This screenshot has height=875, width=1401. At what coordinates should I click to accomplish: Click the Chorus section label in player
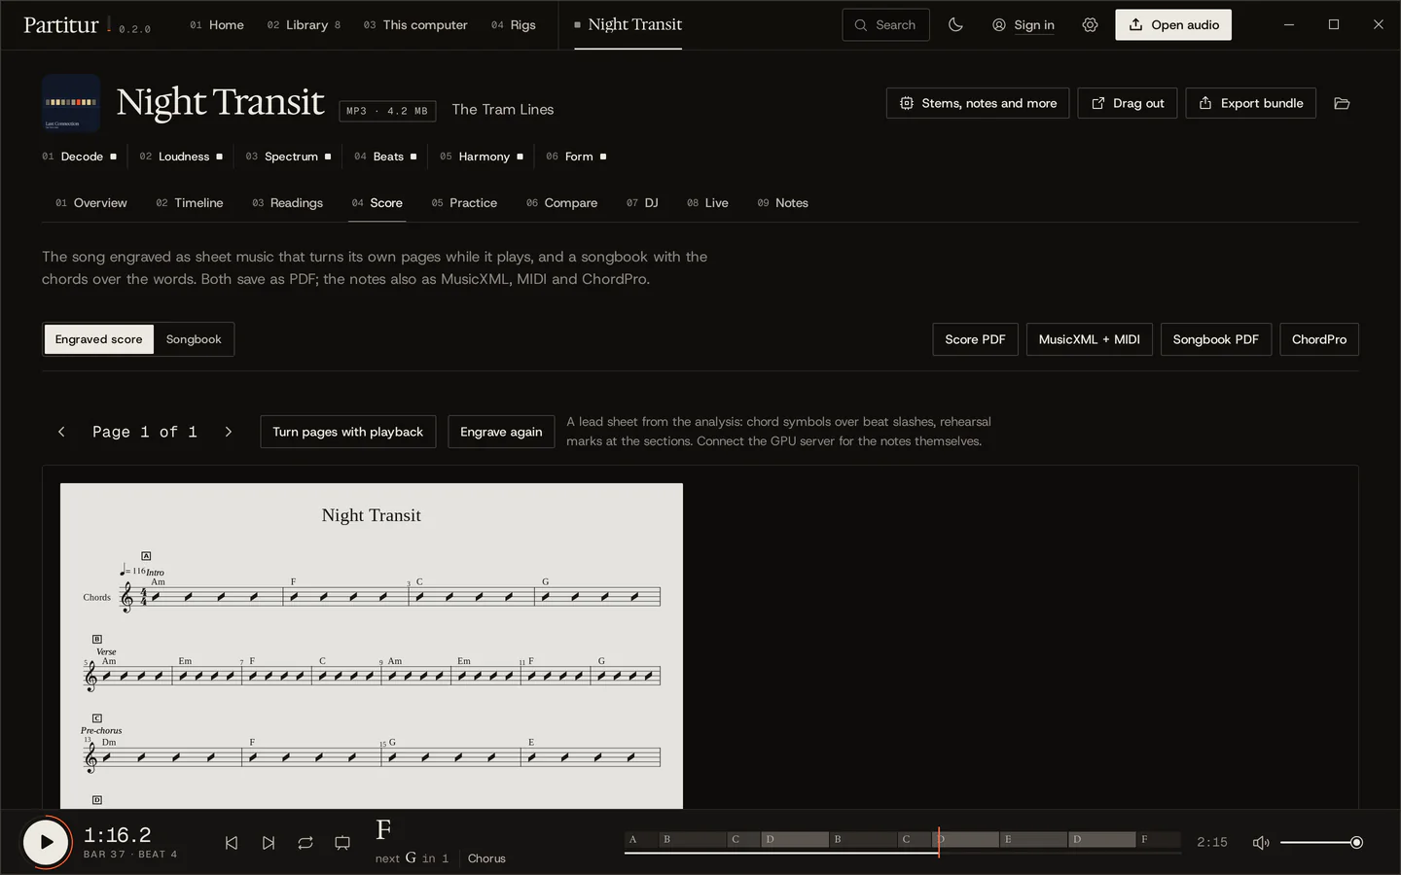click(486, 858)
